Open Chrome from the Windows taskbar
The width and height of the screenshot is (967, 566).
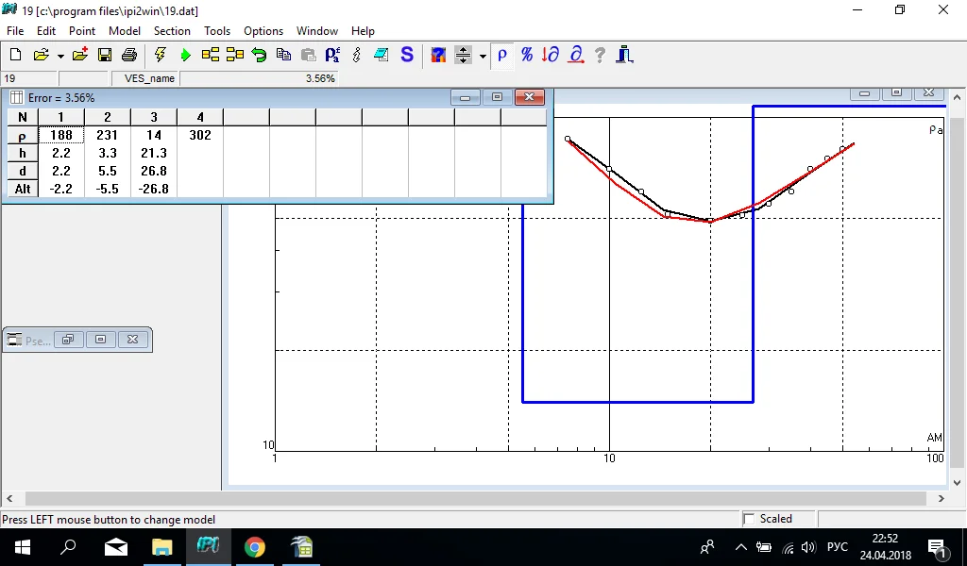point(254,547)
